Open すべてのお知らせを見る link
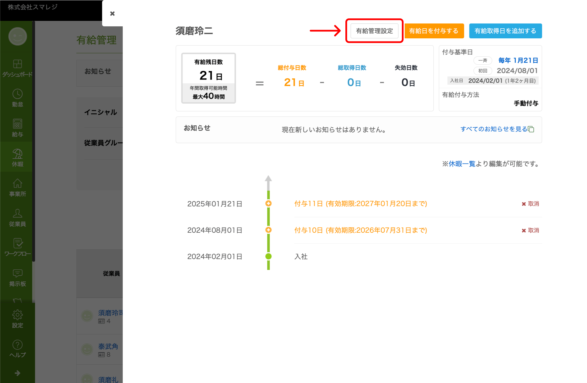This screenshot has height=383, width=587. pyautogui.click(x=494, y=129)
